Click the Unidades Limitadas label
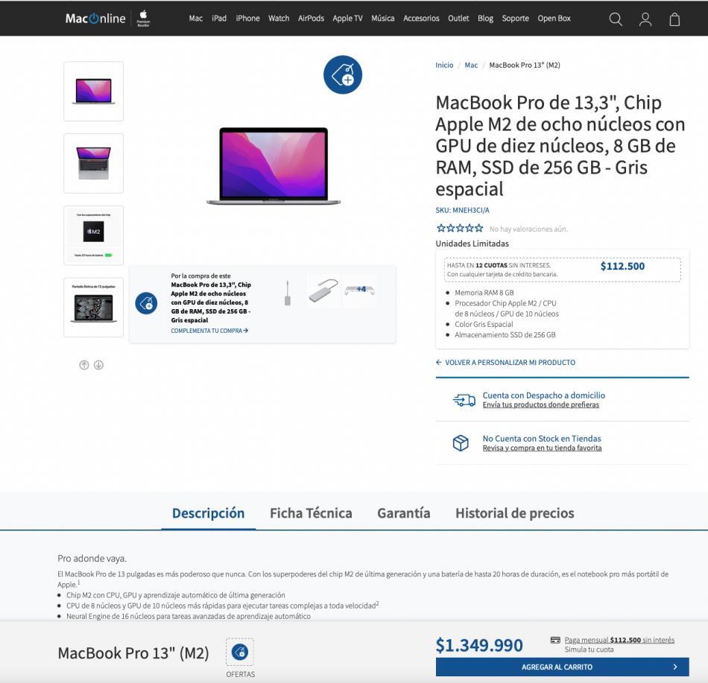 [x=472, y=244]
